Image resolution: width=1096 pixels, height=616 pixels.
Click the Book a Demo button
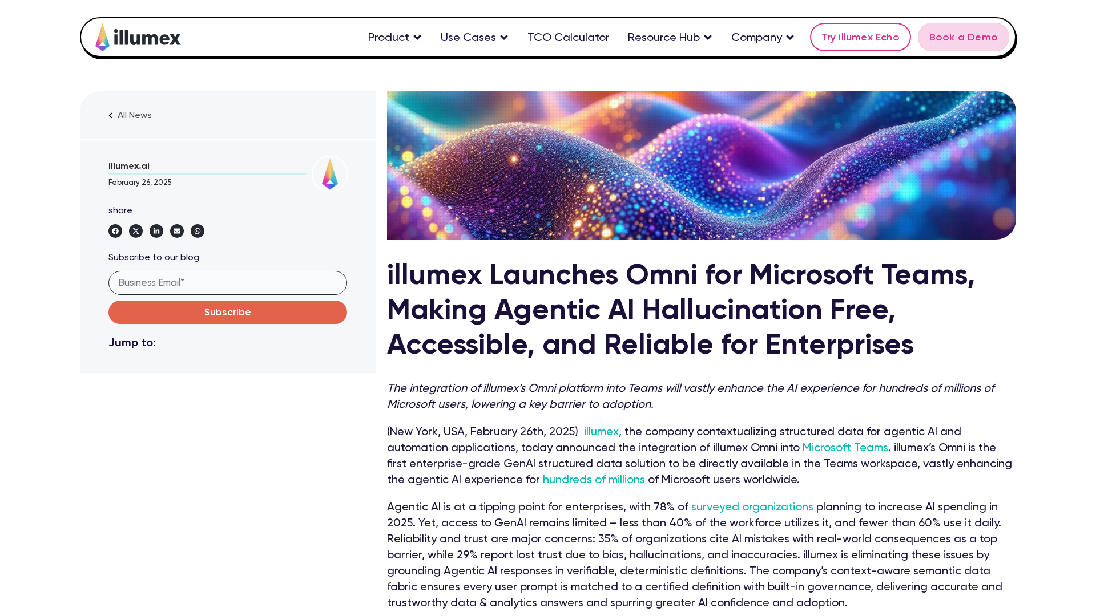click(963, 37)
